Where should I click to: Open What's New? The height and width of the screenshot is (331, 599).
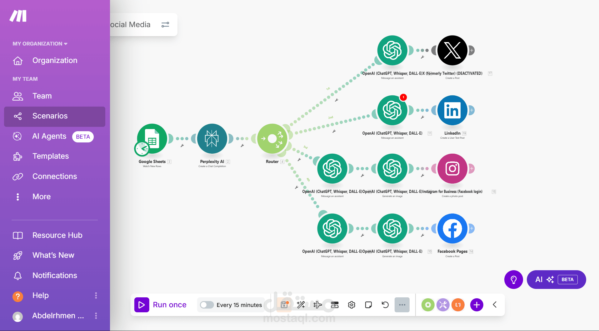point(55,256)
